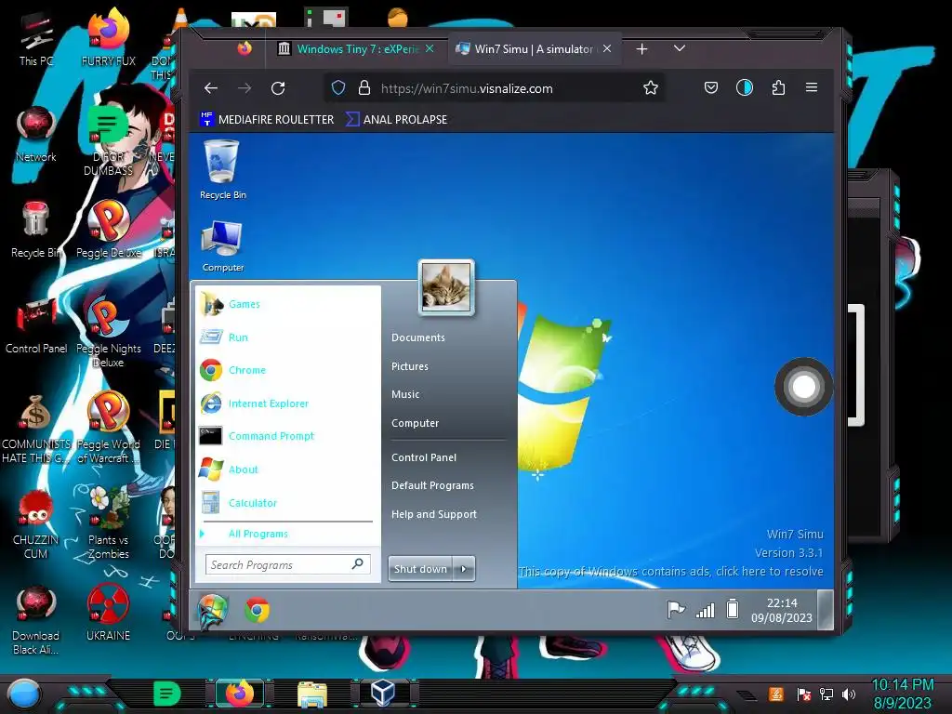Image resolution: width=952 pixels, height=714 pixels.
Task: Open Help and Support in start menu
Action: (434, 514)
